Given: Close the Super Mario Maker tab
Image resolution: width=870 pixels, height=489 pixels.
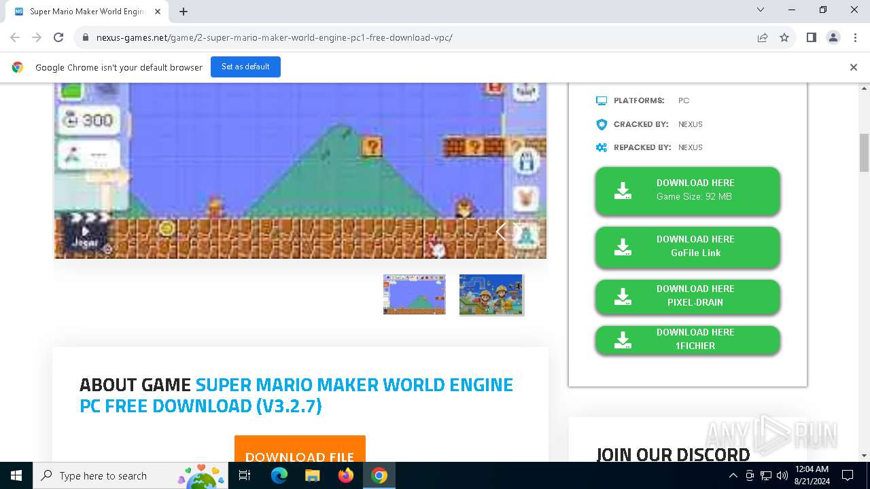Looking at the screenshot, I should [x=158, y=11].
